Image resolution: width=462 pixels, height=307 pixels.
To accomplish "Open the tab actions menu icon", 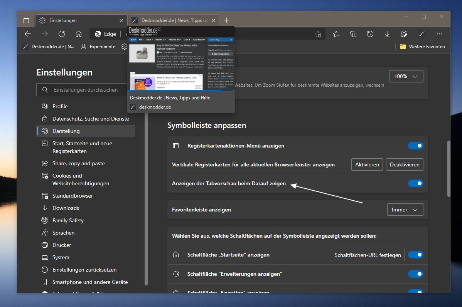I will pos(26,20).
